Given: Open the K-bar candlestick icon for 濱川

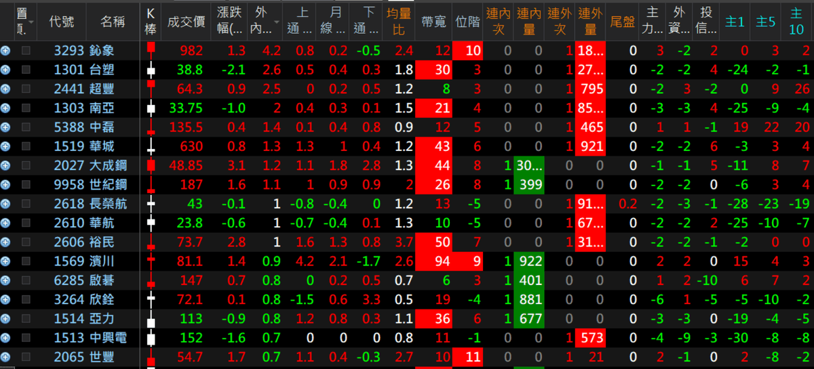Looking at the screenshot, I should coord(151,261).
